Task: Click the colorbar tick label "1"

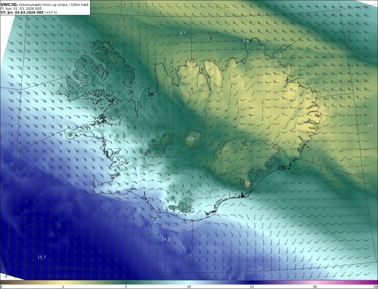Action: pos(63,287)
